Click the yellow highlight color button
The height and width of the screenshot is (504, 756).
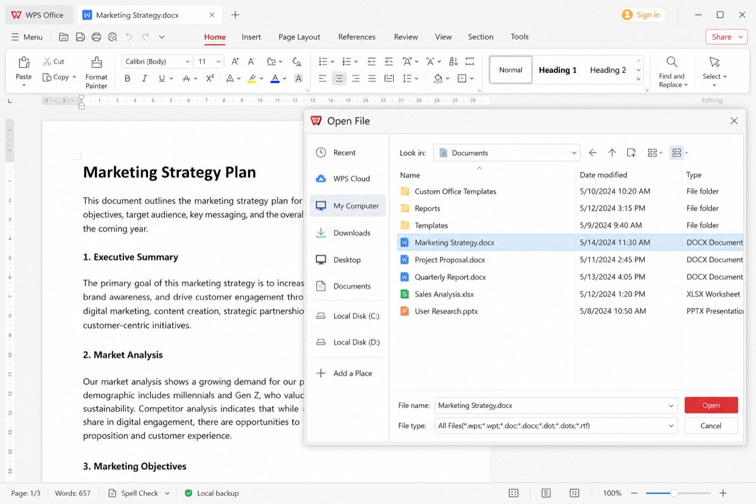[252, 78]
